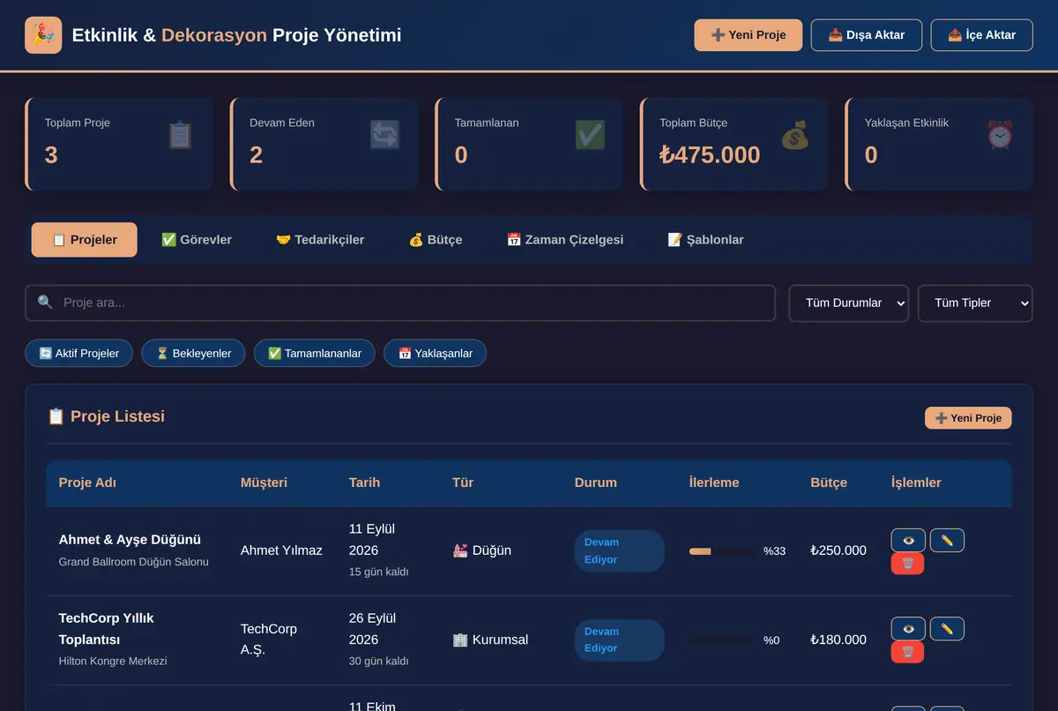The width and height of the screenshot is (1058, 711).
Task: Edit TechCorp Yıllık Toplantısı with the pencil icon
Action: click(x=947, y=629)
